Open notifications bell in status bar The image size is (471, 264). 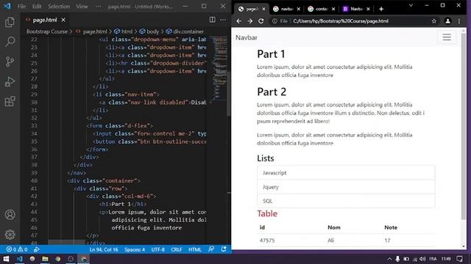pyautogui.click(x=224, y=249)
